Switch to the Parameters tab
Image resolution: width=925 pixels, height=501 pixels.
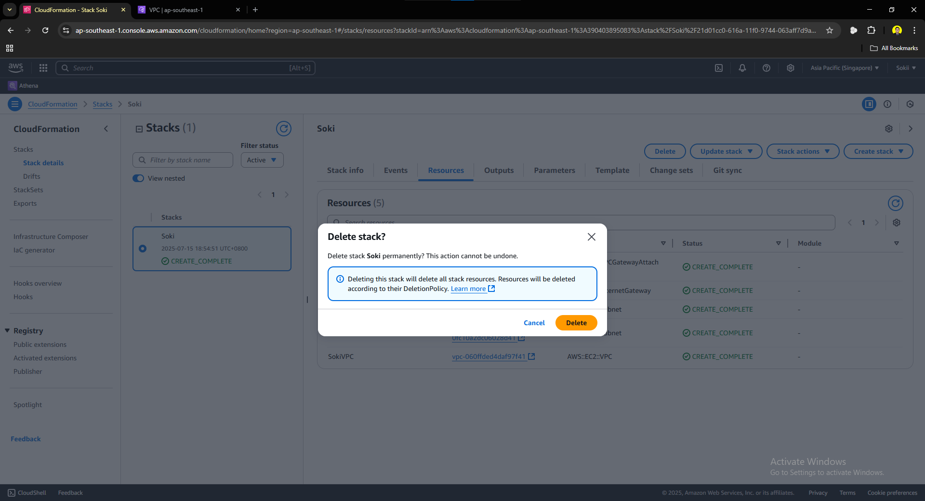point(555,170)
